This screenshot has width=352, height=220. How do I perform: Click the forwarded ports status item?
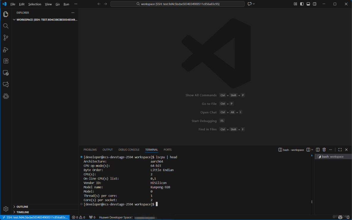(92, 217)
